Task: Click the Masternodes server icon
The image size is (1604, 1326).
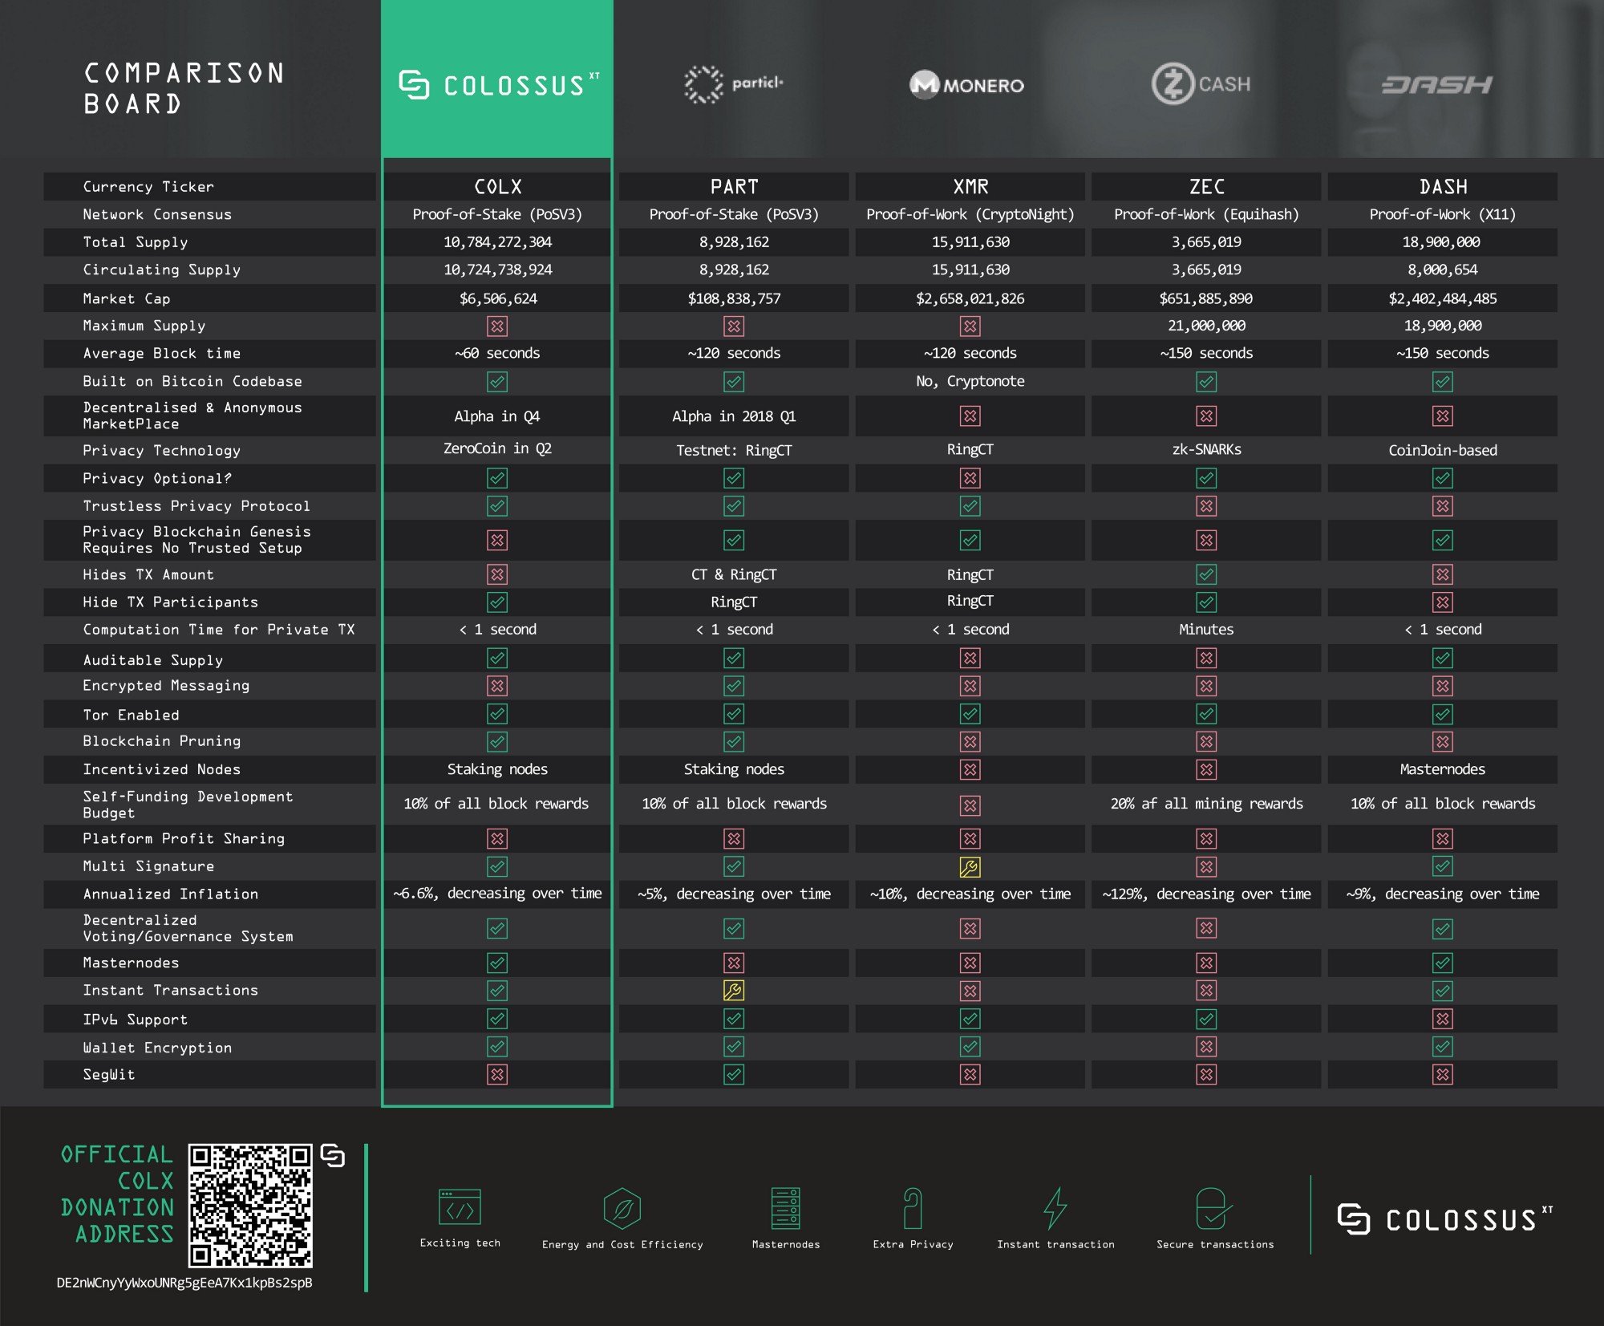Action: (786, 1208)
